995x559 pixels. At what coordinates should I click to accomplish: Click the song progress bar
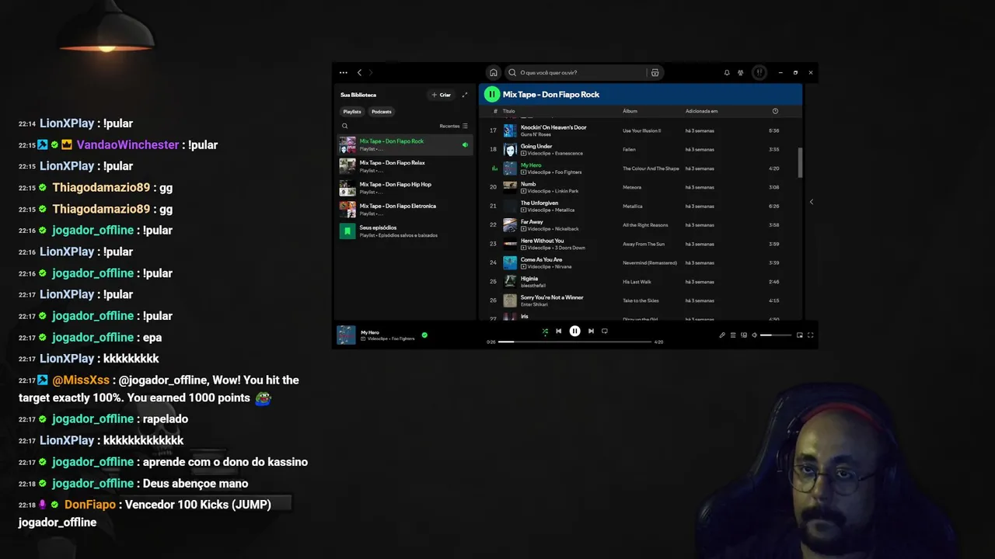(x=574, y=342)
